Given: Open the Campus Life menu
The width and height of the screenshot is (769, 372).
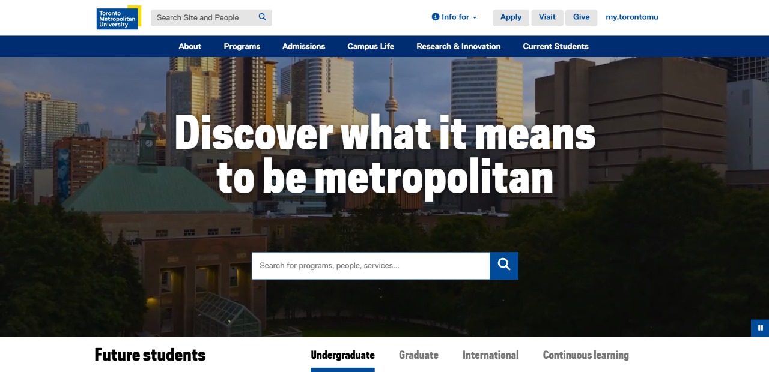Looking at the screenshot, I should 371,46.
